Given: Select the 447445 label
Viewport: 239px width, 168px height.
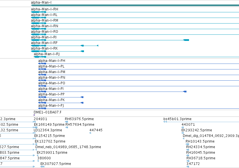Looking at the screenshot, I should 96,130.
